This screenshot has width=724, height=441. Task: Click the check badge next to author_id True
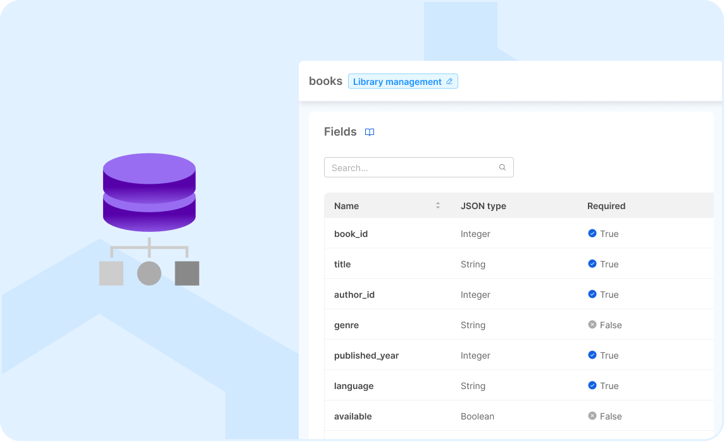tap(592, 295)
